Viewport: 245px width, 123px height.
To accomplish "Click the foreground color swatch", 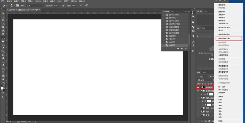I will pyautogui.click(x=2, y=88).
